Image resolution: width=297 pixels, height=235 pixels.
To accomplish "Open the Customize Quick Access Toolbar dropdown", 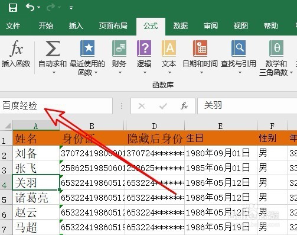I will (x=71, y=8).
